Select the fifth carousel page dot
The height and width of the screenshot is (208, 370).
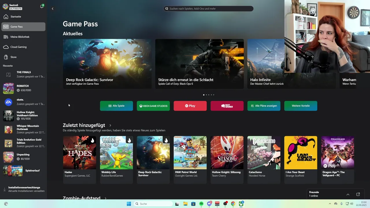click(x=214, y=95)
